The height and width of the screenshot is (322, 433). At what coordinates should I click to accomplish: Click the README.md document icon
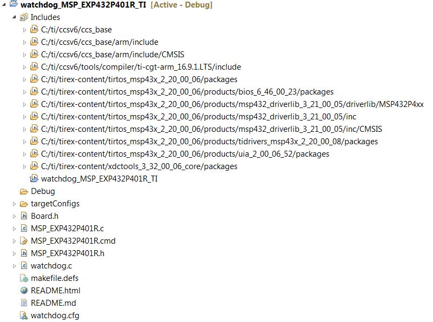click(24, 303)
